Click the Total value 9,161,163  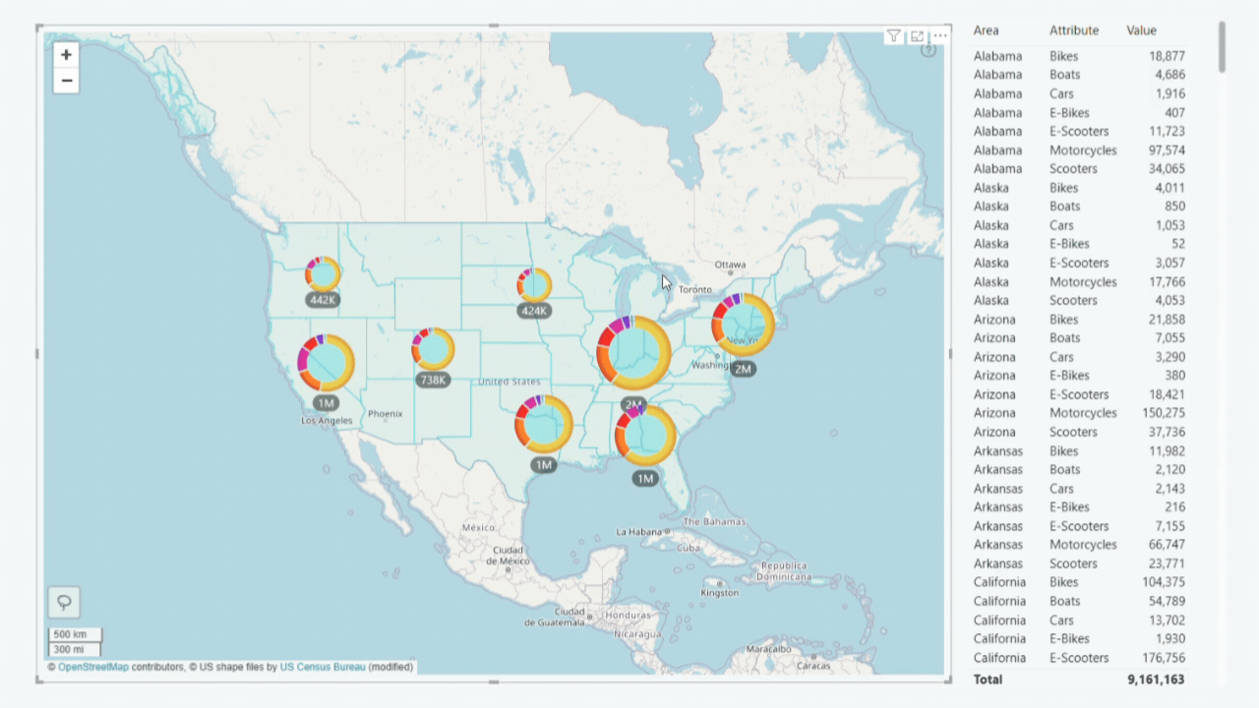[x=1156, y=679]
